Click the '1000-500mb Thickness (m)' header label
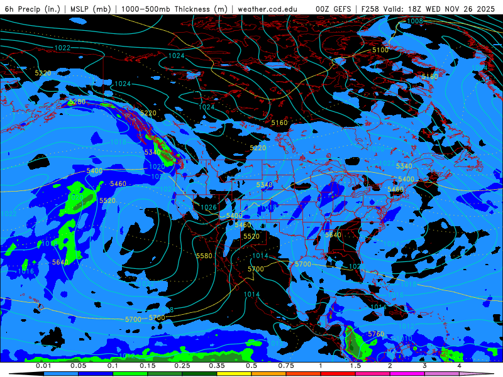 click(174, 9)
